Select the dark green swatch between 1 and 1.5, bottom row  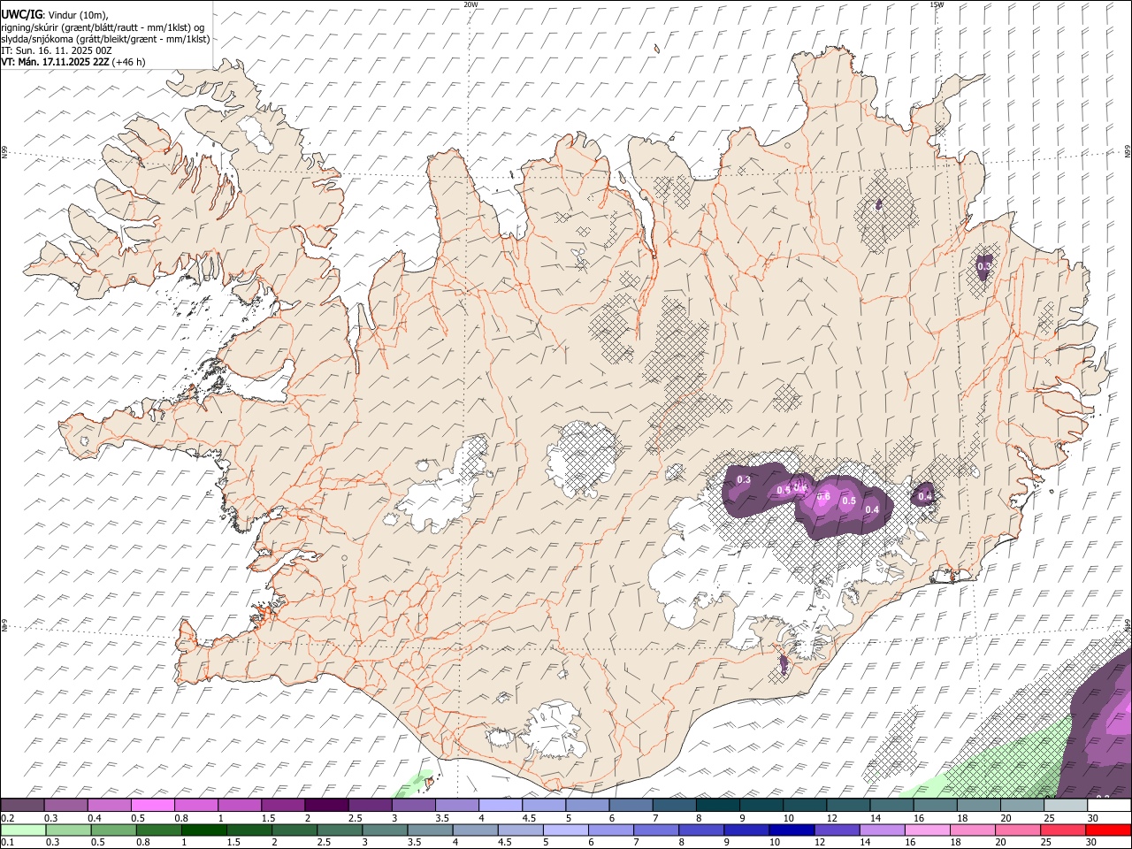(x=204, y=830)
